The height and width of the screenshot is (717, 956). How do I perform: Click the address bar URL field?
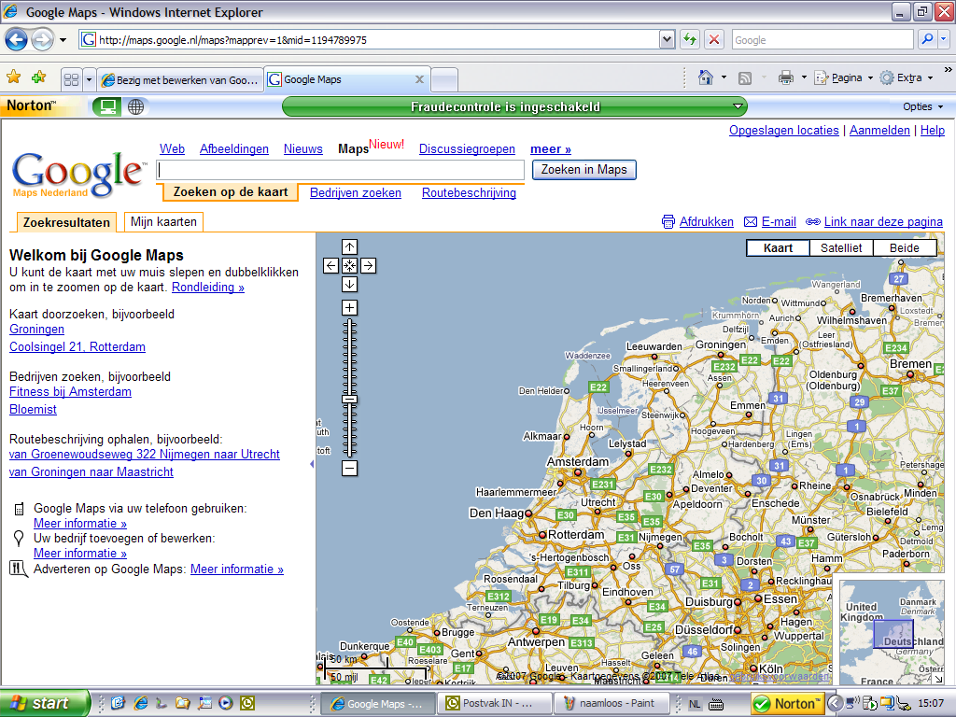[370, 40]
